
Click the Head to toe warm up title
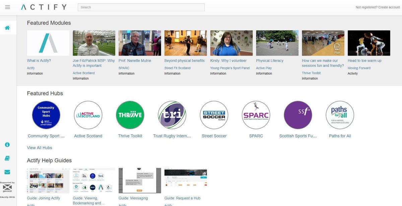coord(364,61)
